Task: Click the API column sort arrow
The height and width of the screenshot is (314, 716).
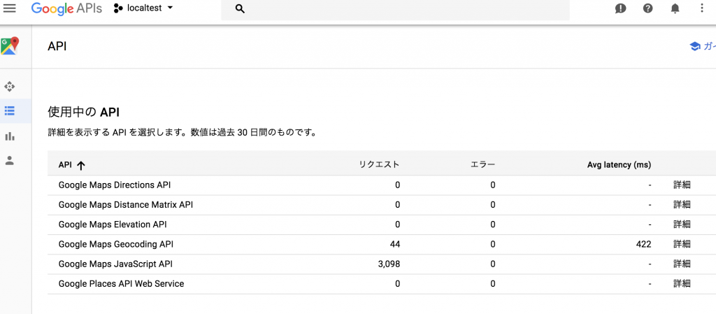Action: (81, 165)
